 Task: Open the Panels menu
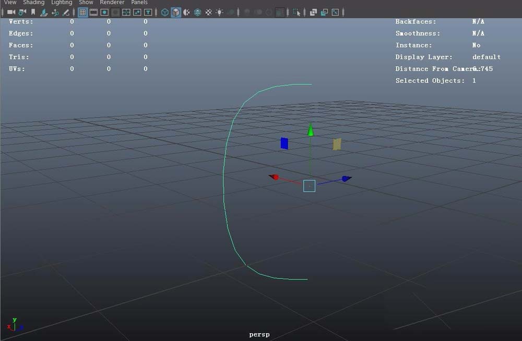pyautogui.click(x=139, y=3)
